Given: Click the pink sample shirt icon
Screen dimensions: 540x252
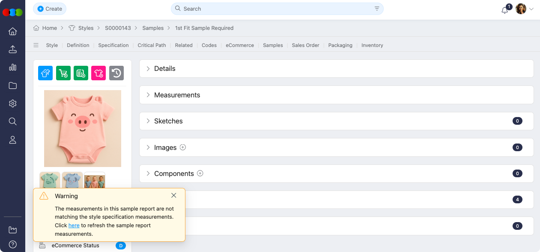Looking at the screenshot, I should 98,73.
